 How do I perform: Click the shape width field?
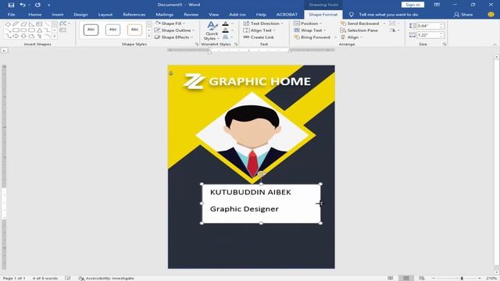[x=430, y=35]
